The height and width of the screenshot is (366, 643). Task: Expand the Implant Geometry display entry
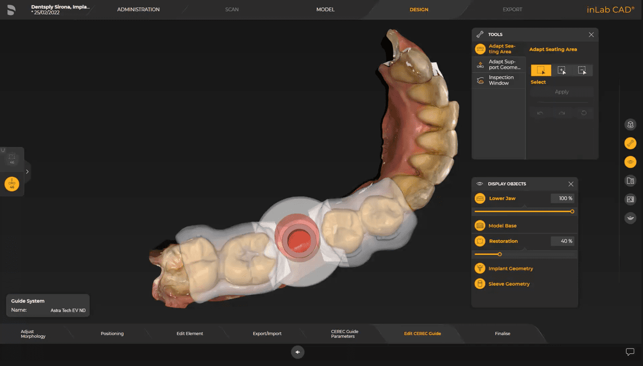point(480,268)
